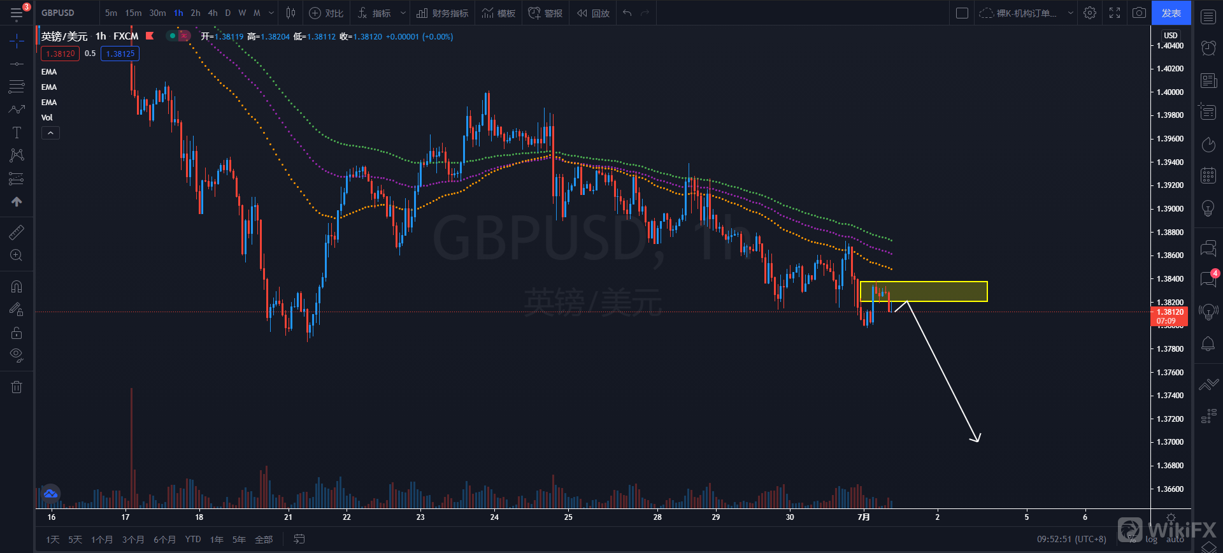Take a chart snapshot with camera icon

(1139, 13)
